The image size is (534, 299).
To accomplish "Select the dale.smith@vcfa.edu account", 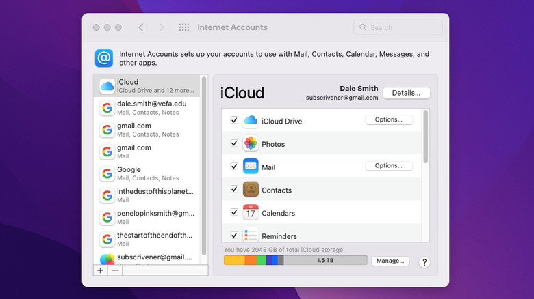I will (151, 108).
